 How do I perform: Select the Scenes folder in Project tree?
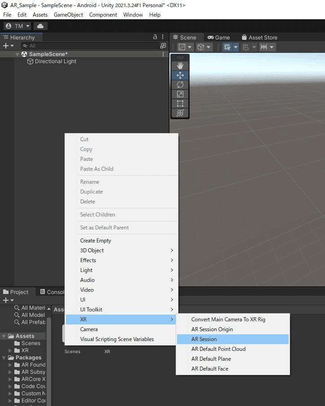27,343
